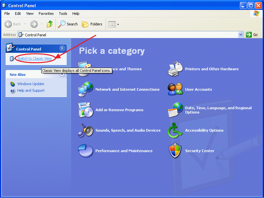Image resolution: width=264 pixels, height=198 pixels.
Task: Maximize the Control Panel window
Action: 251,6
